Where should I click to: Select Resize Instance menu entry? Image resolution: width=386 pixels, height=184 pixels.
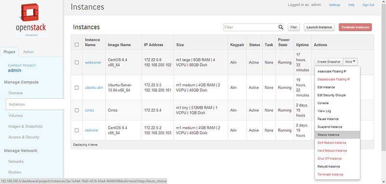pos(337,135)
